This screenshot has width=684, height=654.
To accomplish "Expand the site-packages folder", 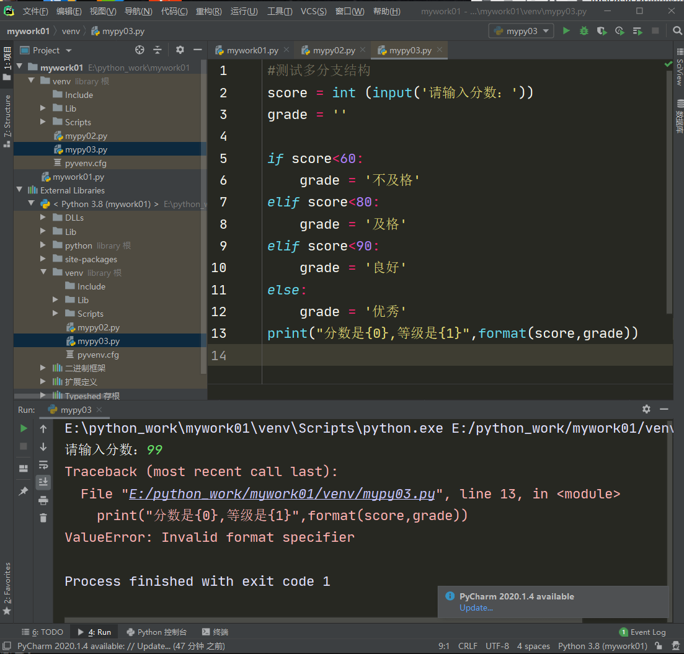I will tap(43, 259).
